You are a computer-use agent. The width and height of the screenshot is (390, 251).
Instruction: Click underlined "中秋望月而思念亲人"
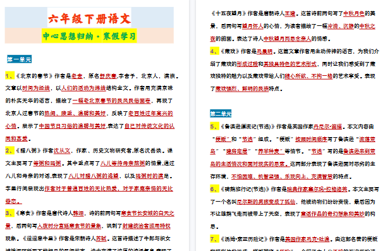click(x=287, y=39)
